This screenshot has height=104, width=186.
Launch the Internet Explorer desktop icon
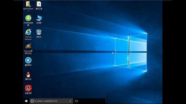(x=28, y=32)
